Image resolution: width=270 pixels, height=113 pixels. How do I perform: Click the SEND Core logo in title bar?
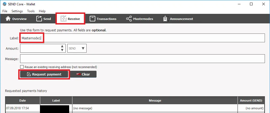point(5,4)
